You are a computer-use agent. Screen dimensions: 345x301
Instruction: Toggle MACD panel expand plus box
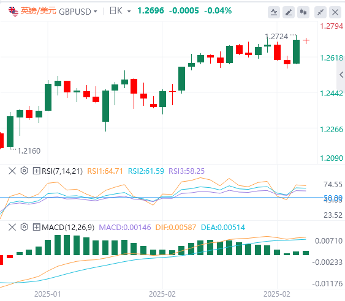coord(36,227)
